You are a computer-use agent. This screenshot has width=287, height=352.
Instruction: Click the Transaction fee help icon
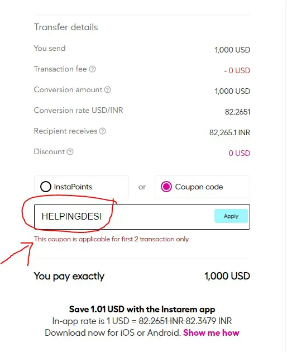click(93, 69)
